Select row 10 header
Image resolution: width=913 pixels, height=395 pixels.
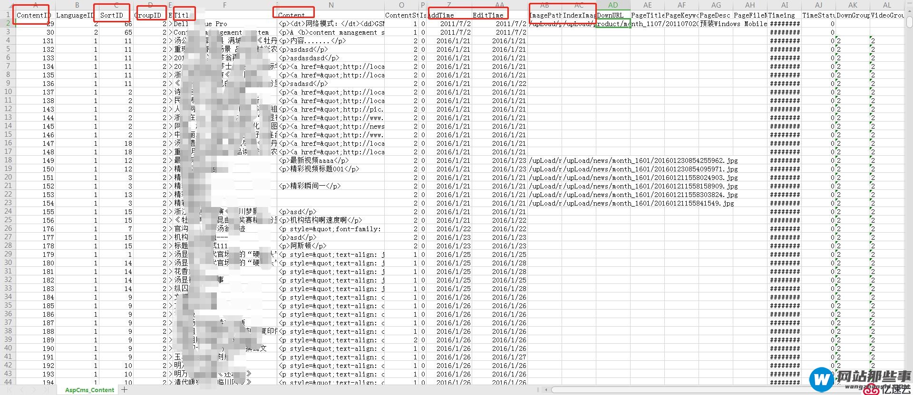(x=8, y=92)
